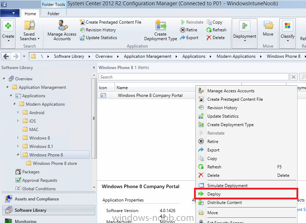Open Saved Searches in the ribbon
This screenshot has height=223, width=306.
point(30,31)
